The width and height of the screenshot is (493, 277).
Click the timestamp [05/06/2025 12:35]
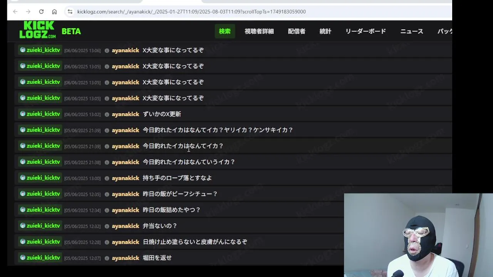[x=82, y=194]
